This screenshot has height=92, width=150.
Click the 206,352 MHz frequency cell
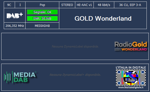[15, 26]
